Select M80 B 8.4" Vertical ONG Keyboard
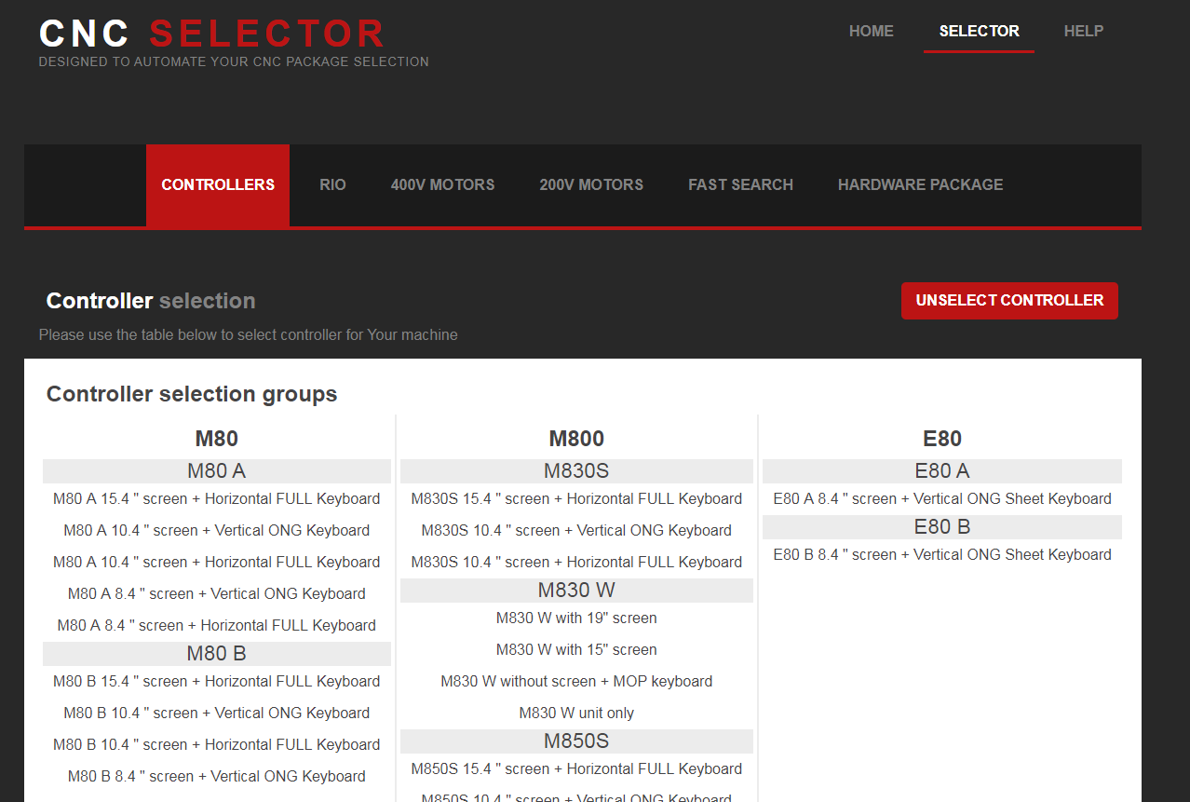This screenshot has width=1190, height=802. pyautogui.click(x=217, y=776)
